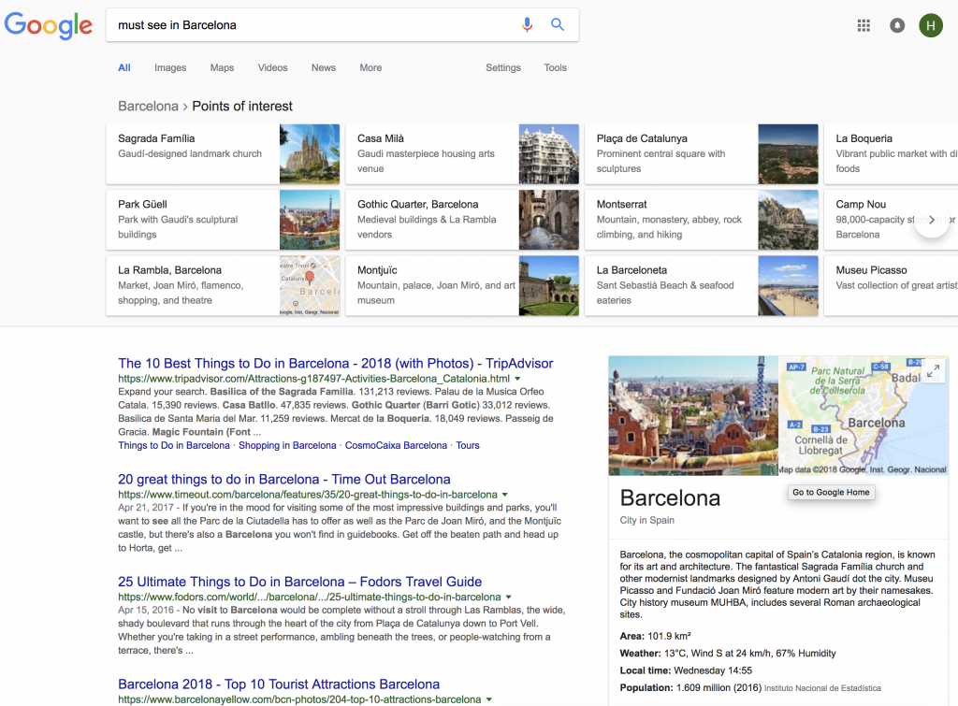
Task: Open 25 Ultimate Things Fodors link
Action: (299, 582)
